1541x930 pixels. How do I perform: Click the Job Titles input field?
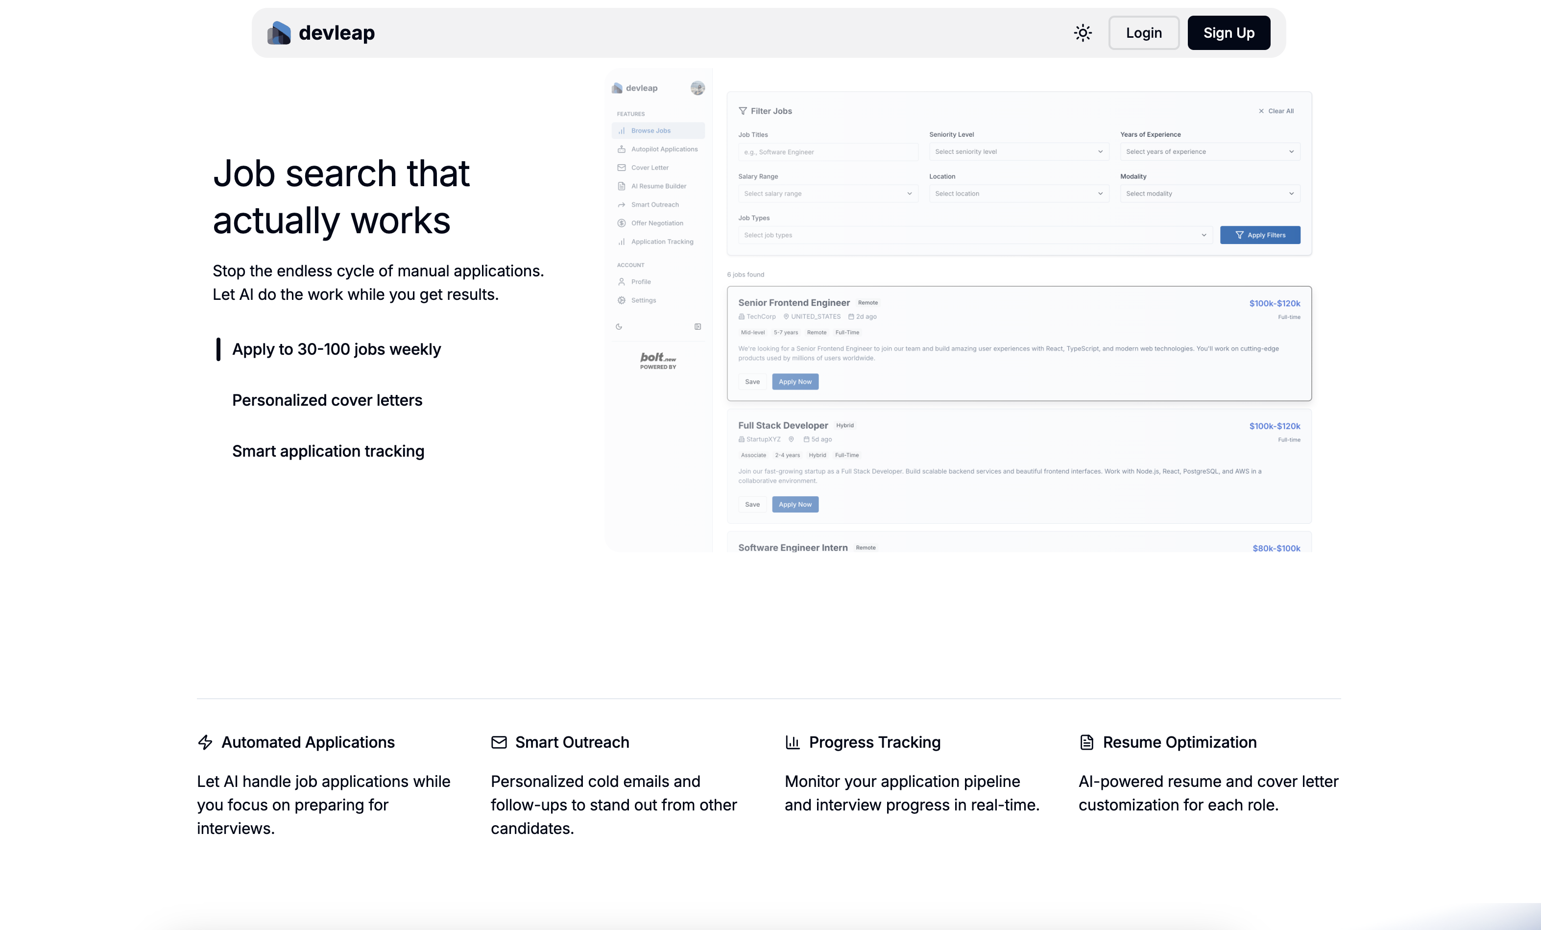tap(827, 152)
